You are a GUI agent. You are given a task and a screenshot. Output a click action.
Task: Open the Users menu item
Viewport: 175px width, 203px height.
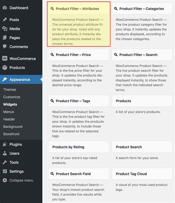click(x=21, y=153)
